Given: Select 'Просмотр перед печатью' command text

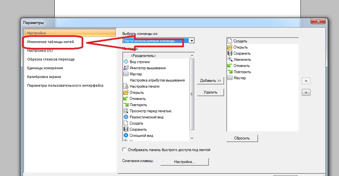Looking at the screenshot, I should (x=151, y=111).
